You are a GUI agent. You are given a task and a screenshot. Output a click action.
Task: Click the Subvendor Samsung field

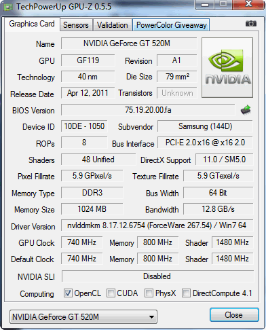[205, 126]
